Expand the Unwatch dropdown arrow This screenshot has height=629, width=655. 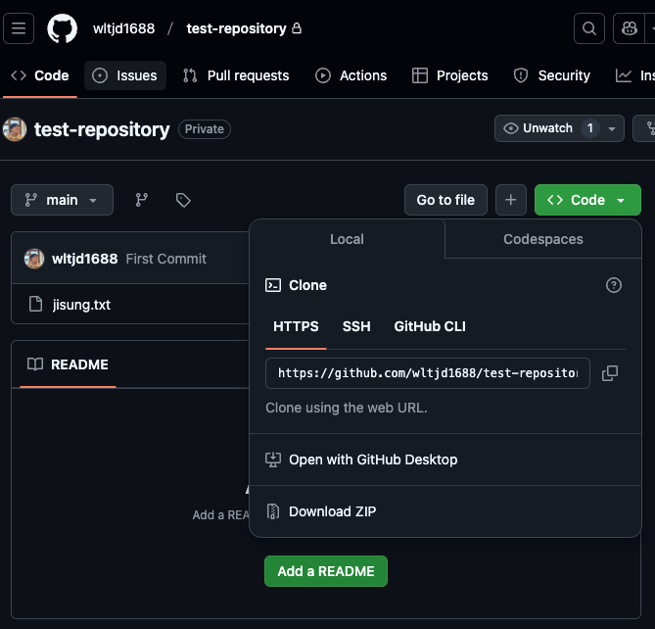[x=613, y=128]
